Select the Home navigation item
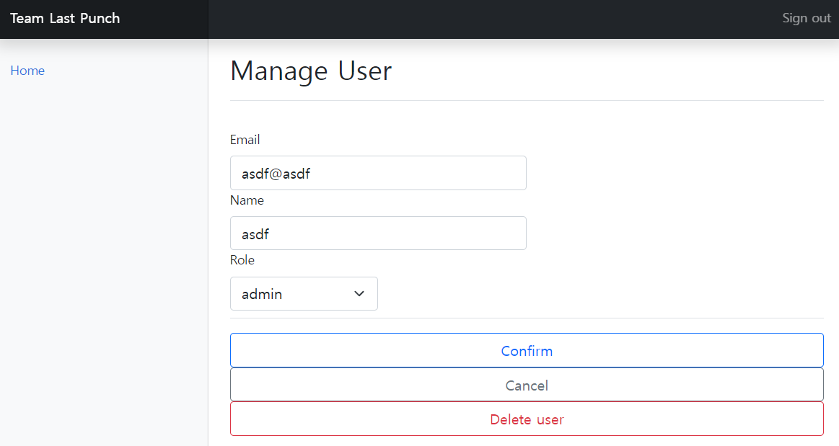The width and height of the screenshot is (839, 446). (x=27, y=70)
